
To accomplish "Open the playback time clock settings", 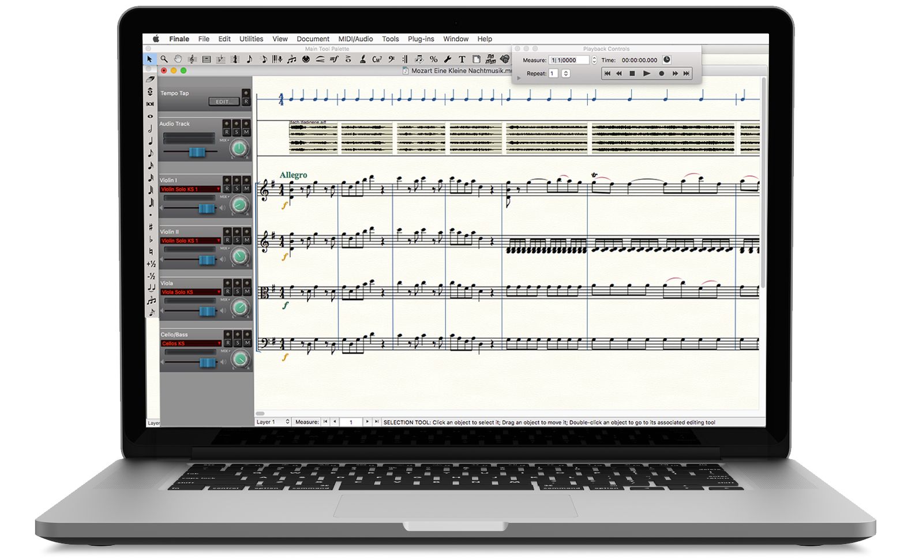I will pyautogui.click(x=667, y=59).
